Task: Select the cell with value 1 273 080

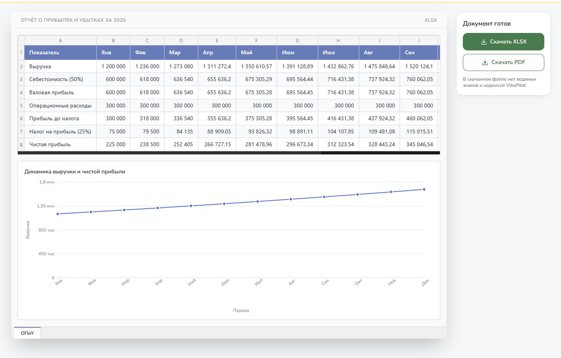Action: 181,66
